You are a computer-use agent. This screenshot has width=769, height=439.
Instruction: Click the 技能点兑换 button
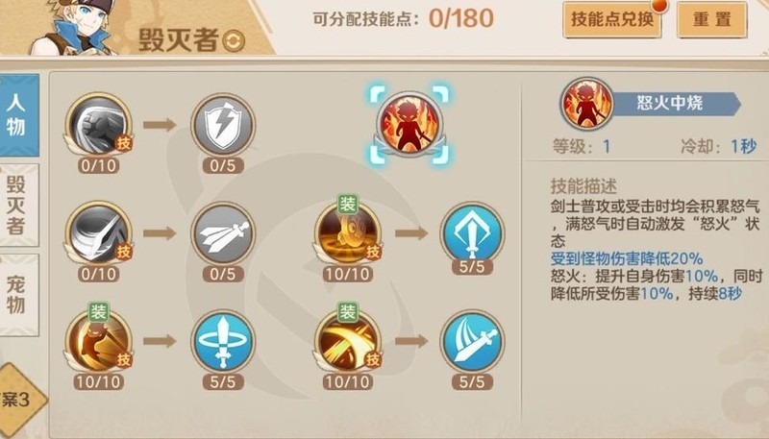tap(612, 19)
